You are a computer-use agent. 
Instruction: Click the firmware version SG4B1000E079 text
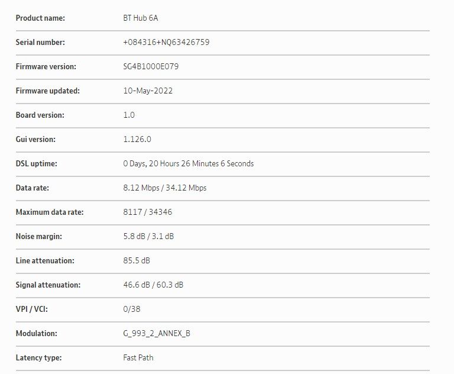[151, 67]
